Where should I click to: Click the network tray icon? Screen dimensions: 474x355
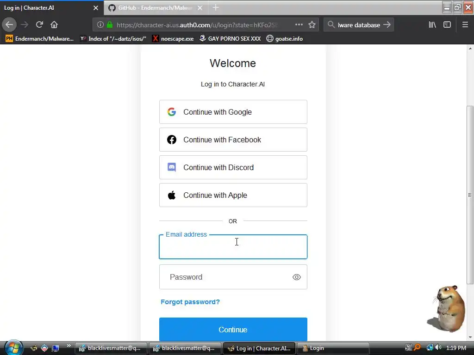[x=429, y=348]
